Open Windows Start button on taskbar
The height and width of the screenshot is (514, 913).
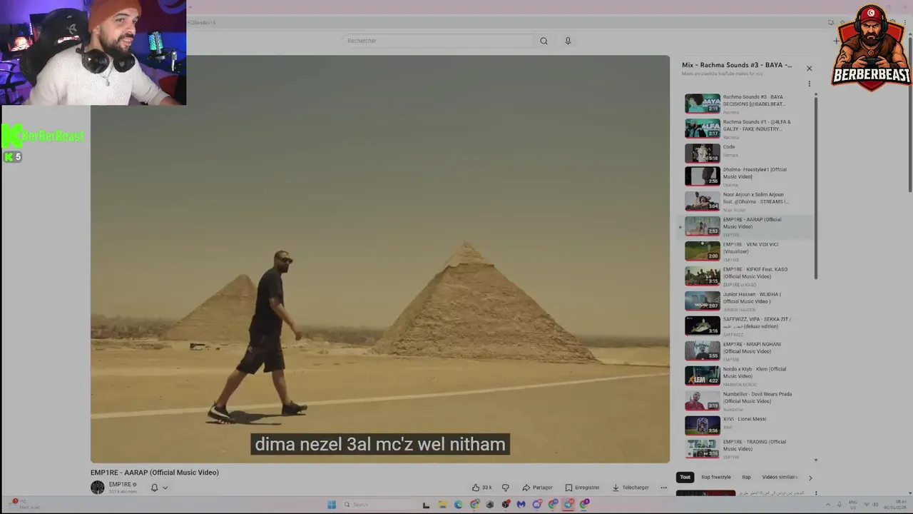tap(332, 505)
